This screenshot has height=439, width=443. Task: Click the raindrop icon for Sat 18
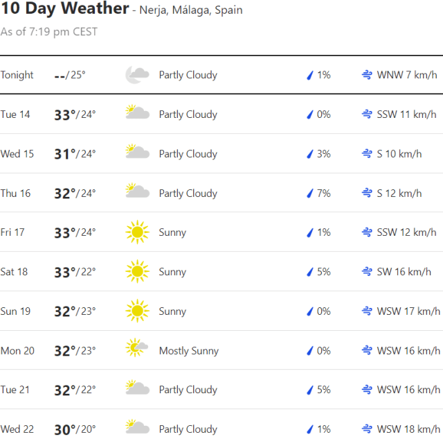pyautogui.click(x=310, y=272)
